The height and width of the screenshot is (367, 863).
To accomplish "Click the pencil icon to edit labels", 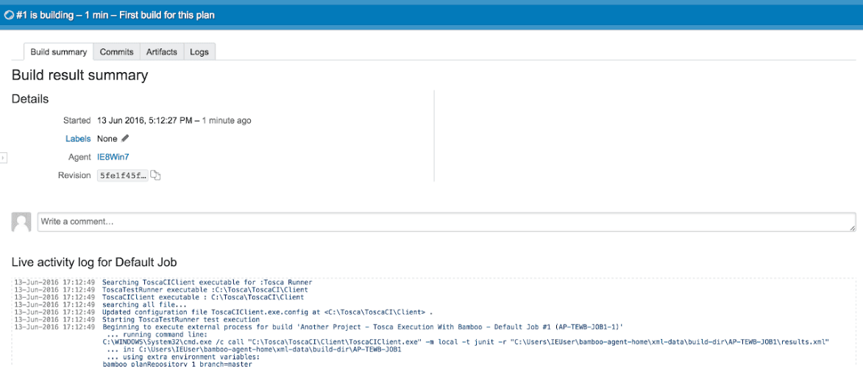I will coord(125,138).
